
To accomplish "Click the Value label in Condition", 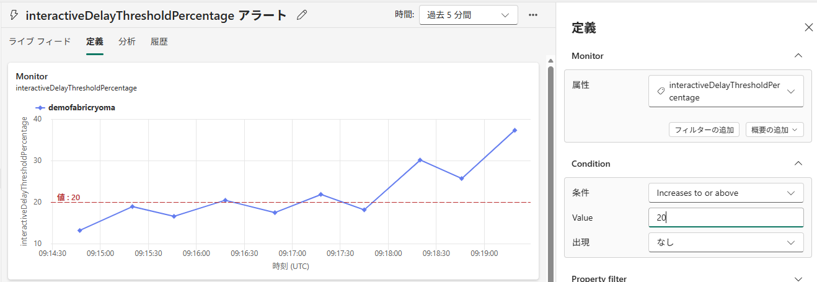I will point(582,218).
